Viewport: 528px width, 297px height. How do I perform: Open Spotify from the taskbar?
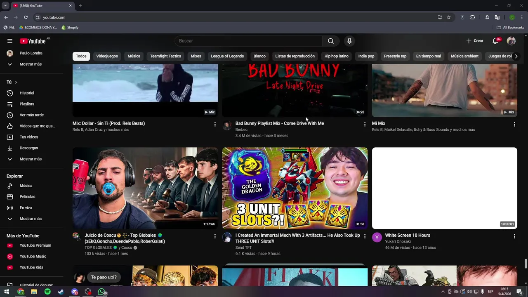[x=47, y=292]
